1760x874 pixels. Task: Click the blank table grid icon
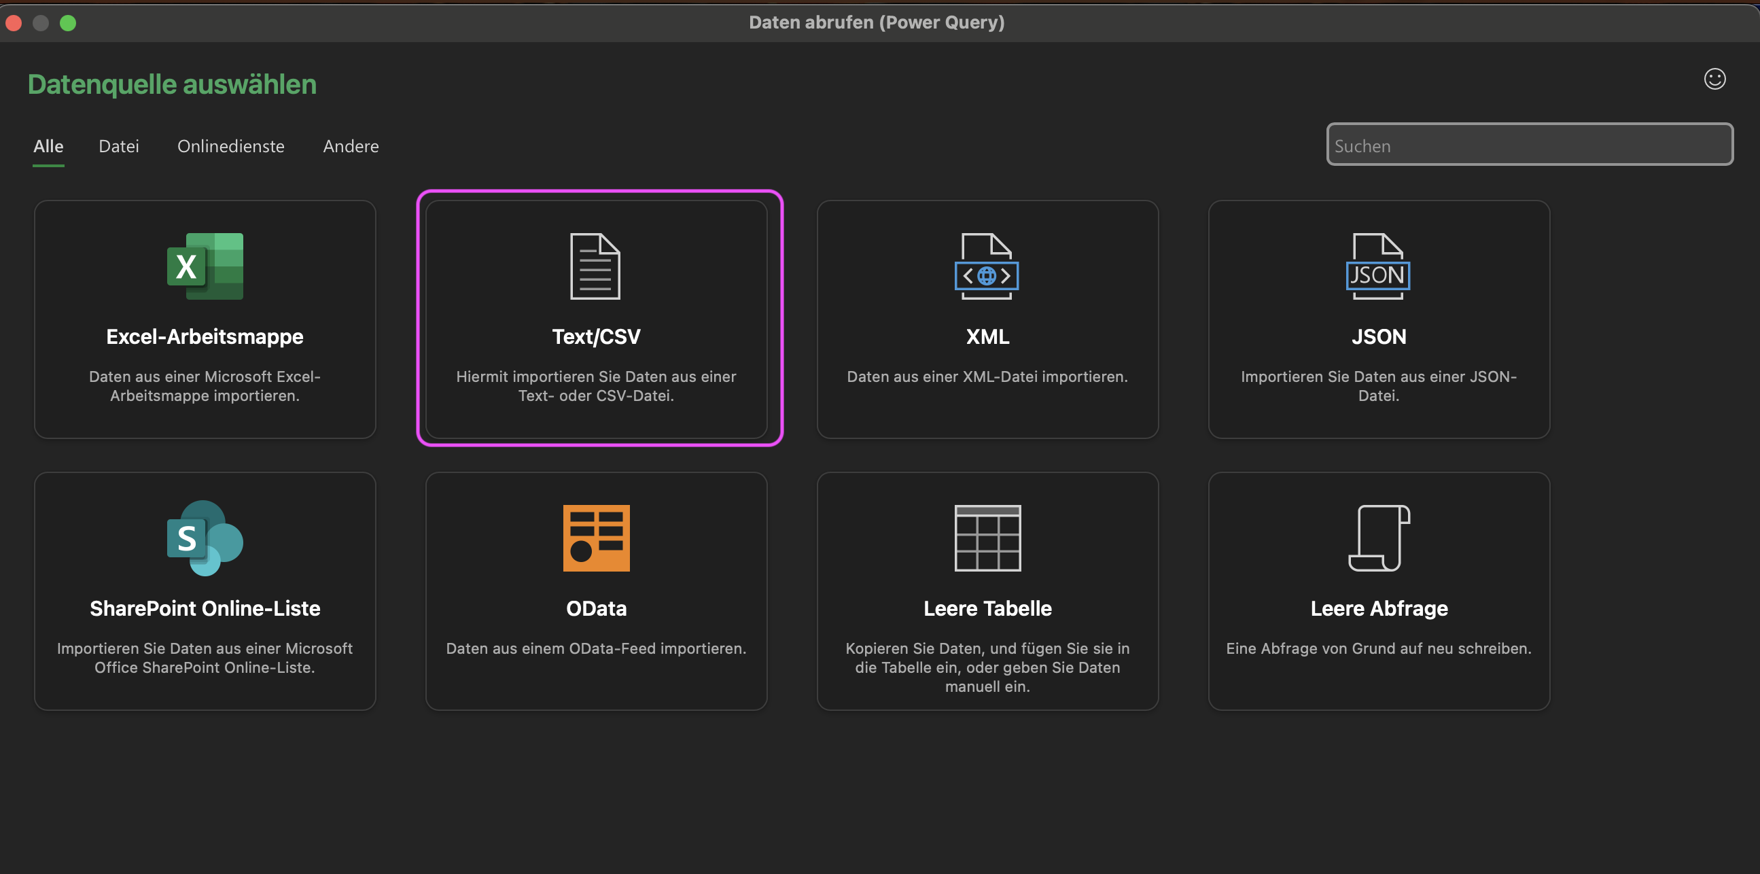[987, 538]
